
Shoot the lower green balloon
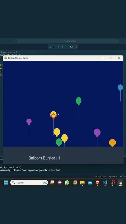(x=59, y=142)
